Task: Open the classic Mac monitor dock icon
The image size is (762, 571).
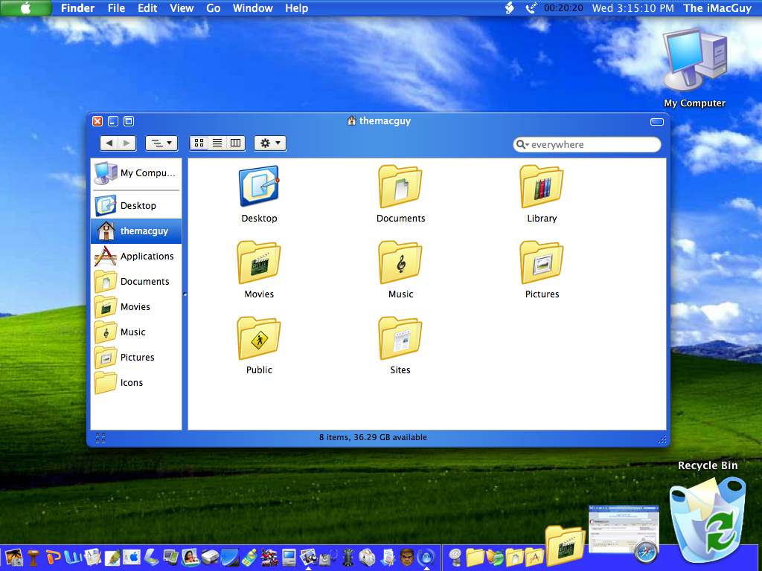Action: pyautogui.click(x=289, y=557)
